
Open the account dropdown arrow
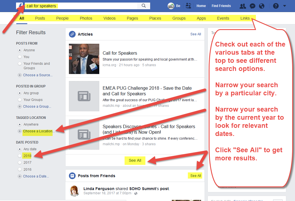coord(285,6)
